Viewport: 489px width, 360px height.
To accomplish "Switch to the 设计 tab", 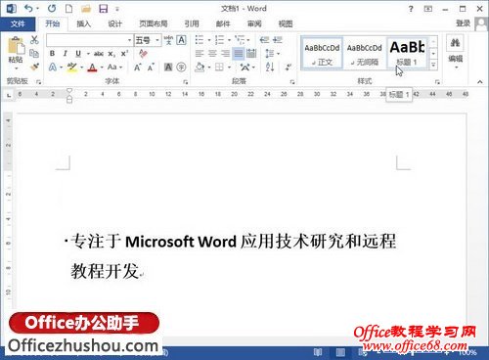I will (x=114, y=23).
